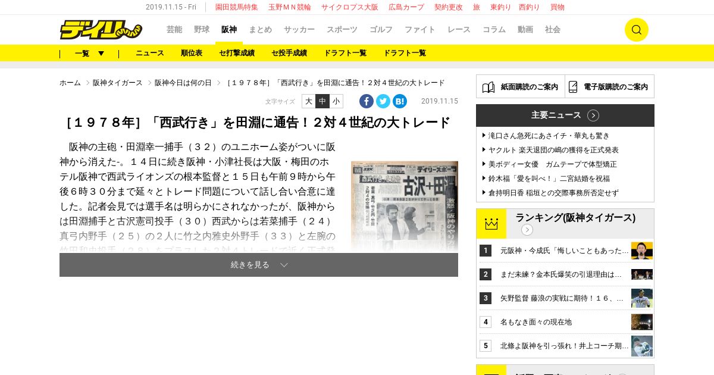Click the Daily logo
The width and height of the screenshot is (714, 375).
101,29
